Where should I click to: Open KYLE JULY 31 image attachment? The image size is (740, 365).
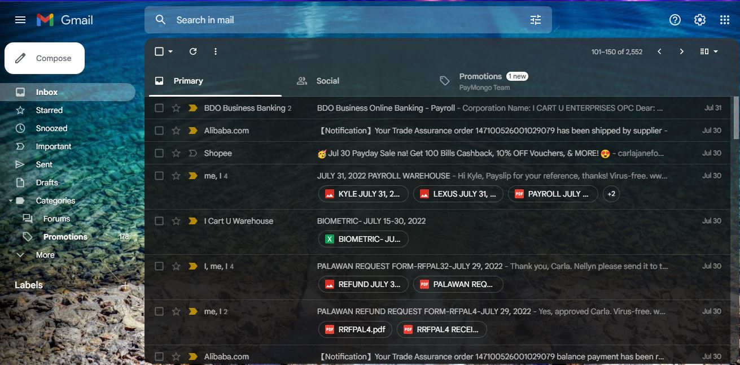click(363, 194)
